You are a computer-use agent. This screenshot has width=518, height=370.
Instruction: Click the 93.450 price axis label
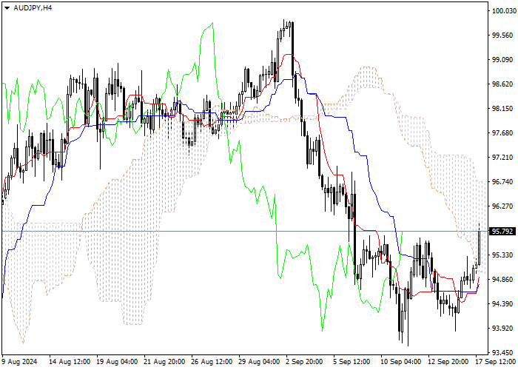pyautogui.click(x=504, y=352)
